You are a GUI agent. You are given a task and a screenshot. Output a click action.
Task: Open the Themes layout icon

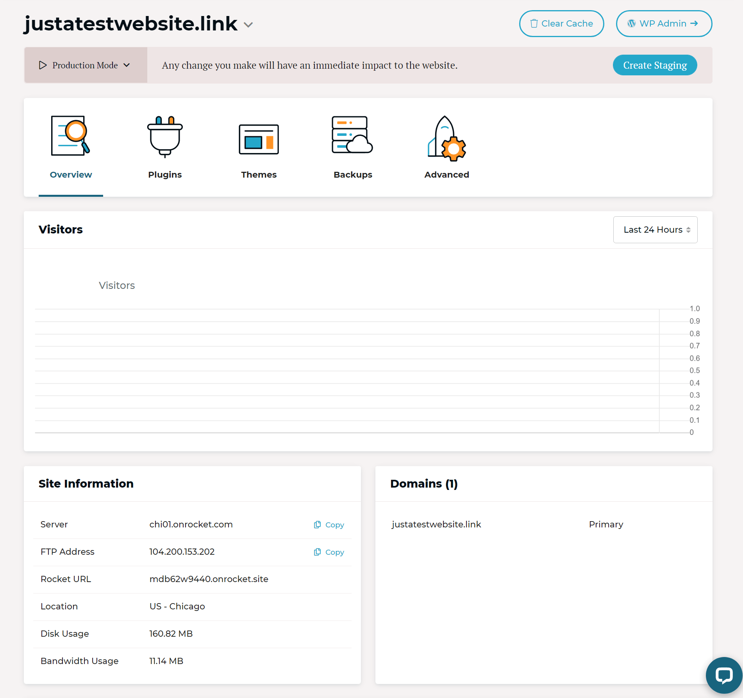click(x=259, y=139)
